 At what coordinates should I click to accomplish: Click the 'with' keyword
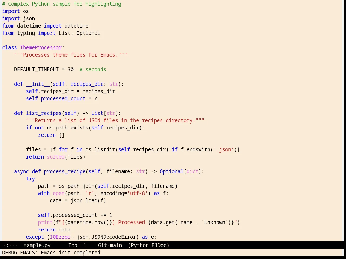point(44,193)
